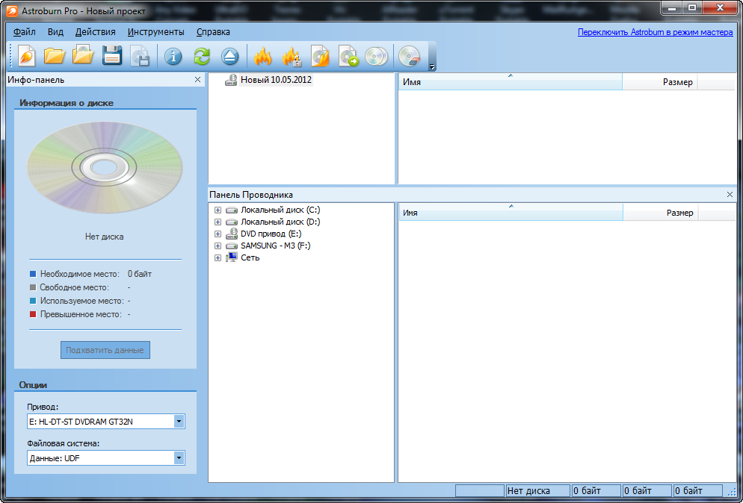Click the blue disc info icon
Image resolution: width=743 pixels, height=503 pixels.
point(173,56)
